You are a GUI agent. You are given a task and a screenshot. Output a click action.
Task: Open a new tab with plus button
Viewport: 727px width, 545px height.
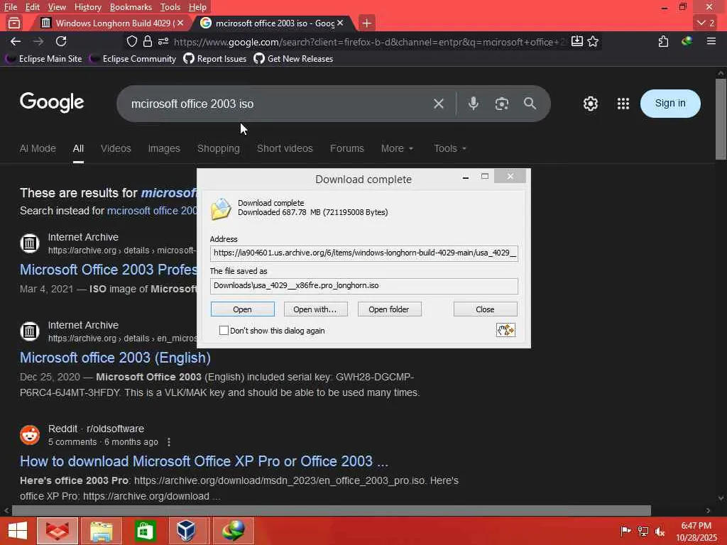click(x=367, y=23)
